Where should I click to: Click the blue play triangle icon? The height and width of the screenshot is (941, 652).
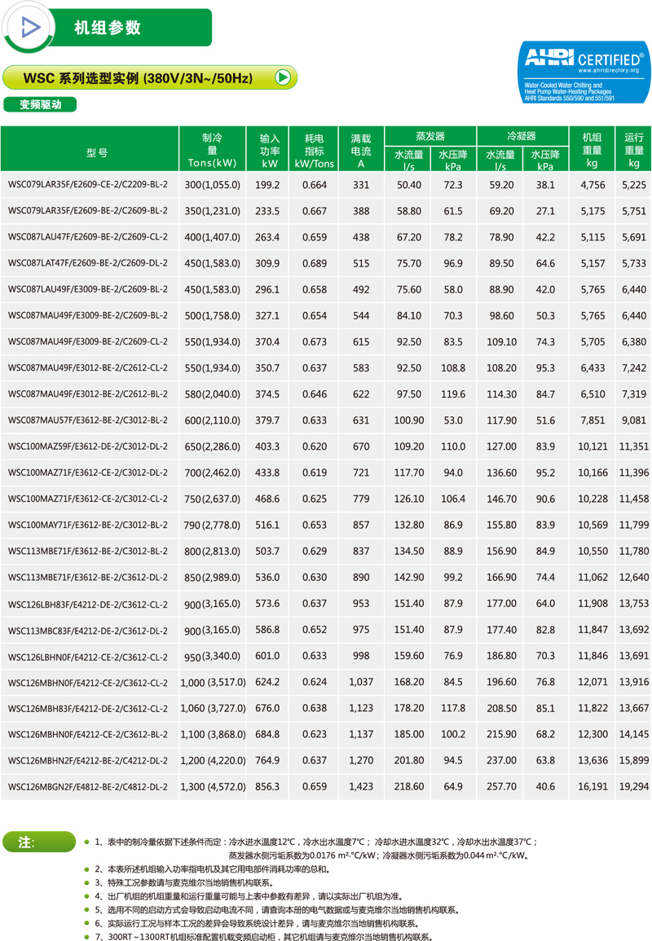[x=30, y=27]
